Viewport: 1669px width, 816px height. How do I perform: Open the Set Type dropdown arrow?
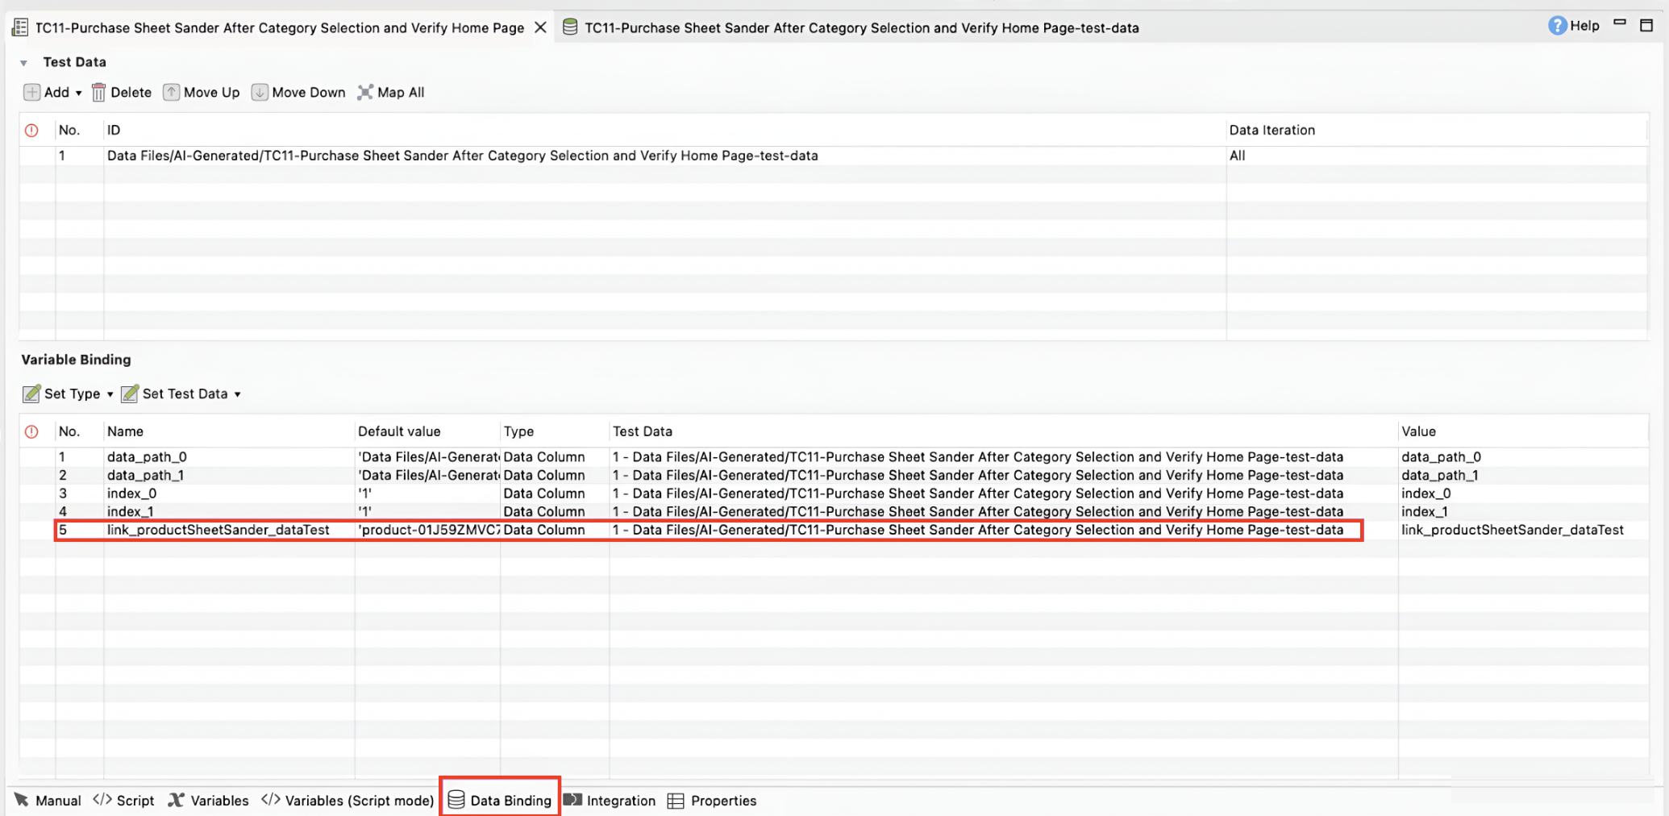pyautogui.click(x=110, y=394)
